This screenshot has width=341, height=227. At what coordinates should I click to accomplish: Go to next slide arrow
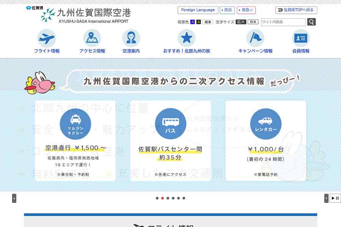coord(326,198)
